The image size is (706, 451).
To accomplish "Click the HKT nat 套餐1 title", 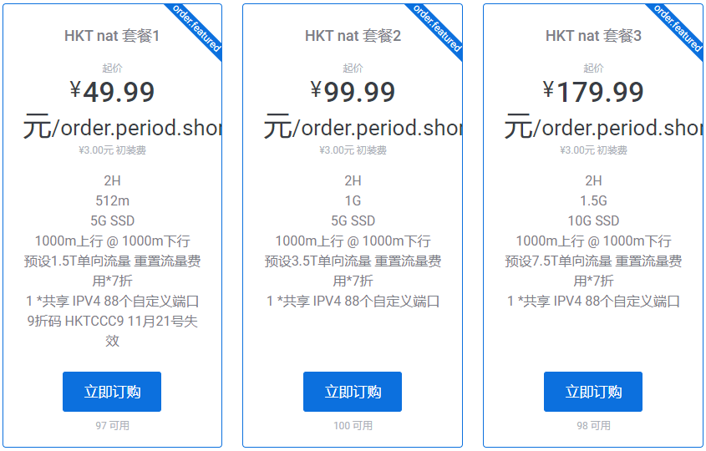I will [x=112, y=36].
